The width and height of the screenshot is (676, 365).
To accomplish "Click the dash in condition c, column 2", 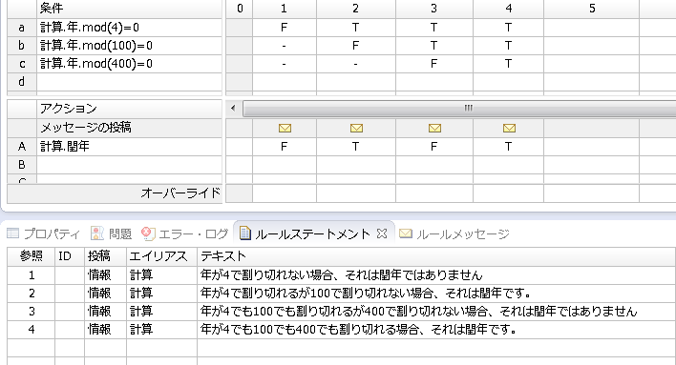I will click(x=356, y=64).
